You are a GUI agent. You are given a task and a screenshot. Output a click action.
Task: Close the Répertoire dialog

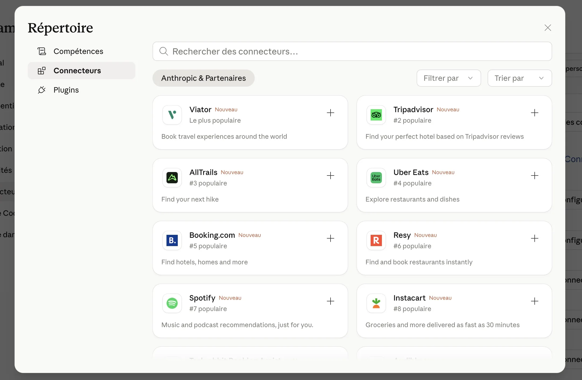(x=548, y=28)
